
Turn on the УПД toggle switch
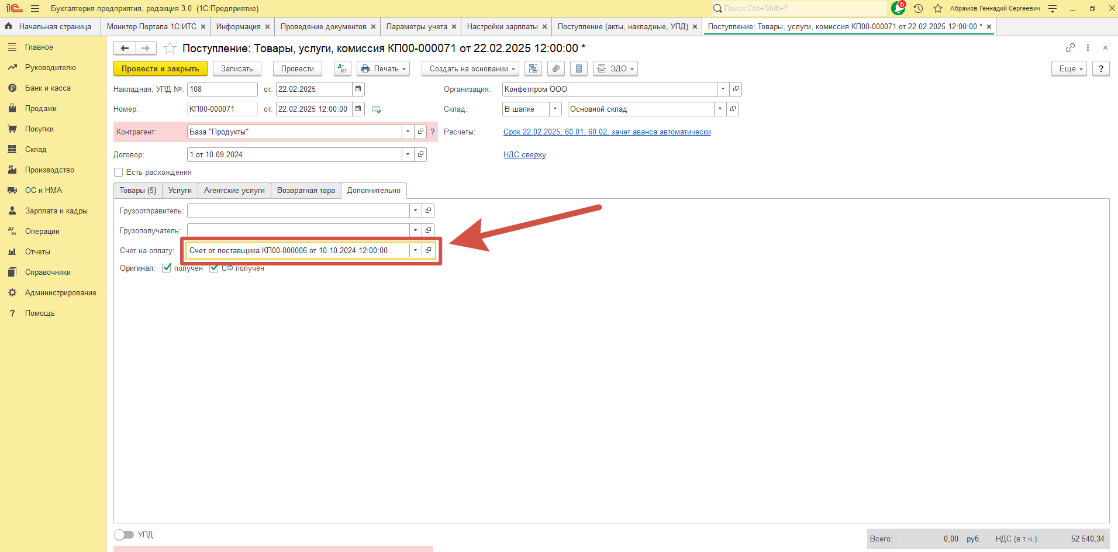[x=124, y=534]
